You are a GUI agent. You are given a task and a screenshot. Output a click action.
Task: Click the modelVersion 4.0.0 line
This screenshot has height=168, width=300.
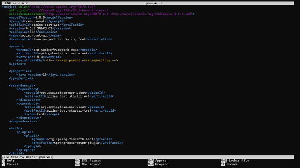(41, 17)
